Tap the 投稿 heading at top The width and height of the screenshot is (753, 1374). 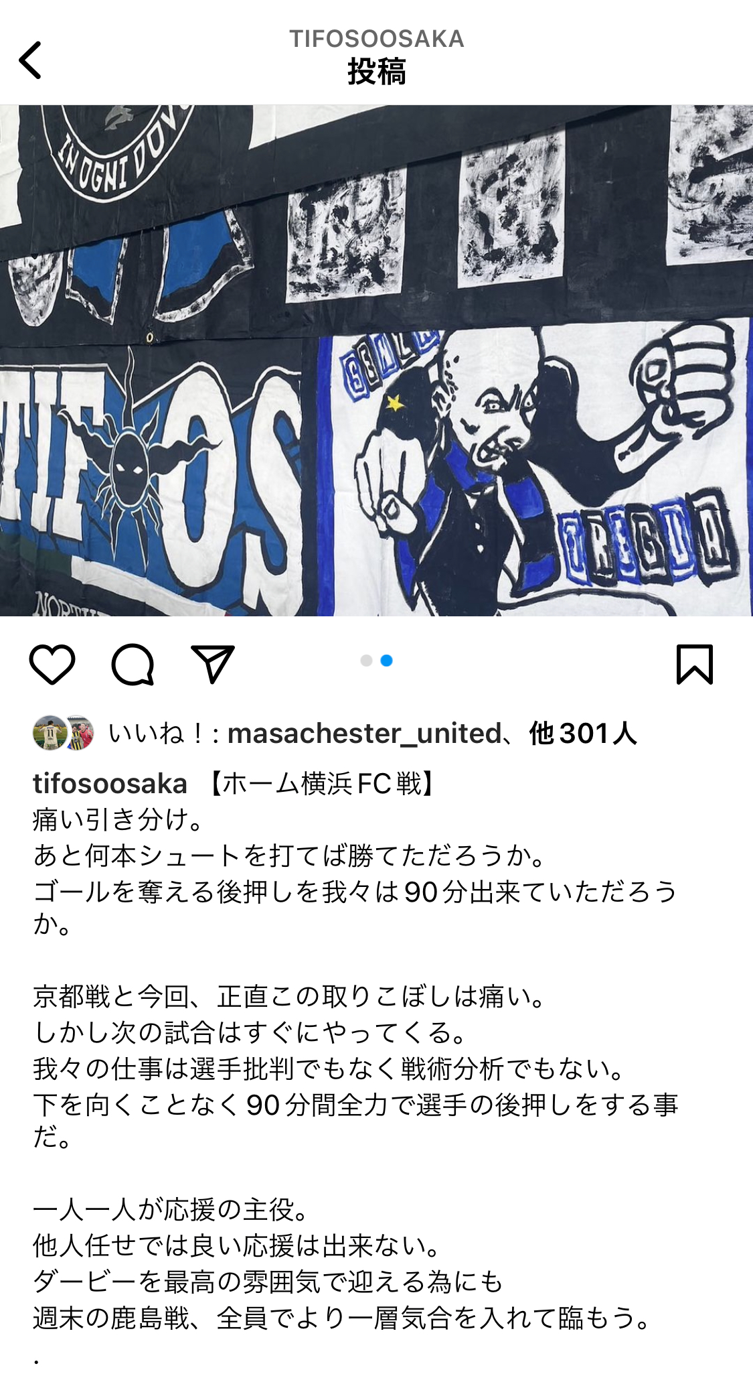376,72
